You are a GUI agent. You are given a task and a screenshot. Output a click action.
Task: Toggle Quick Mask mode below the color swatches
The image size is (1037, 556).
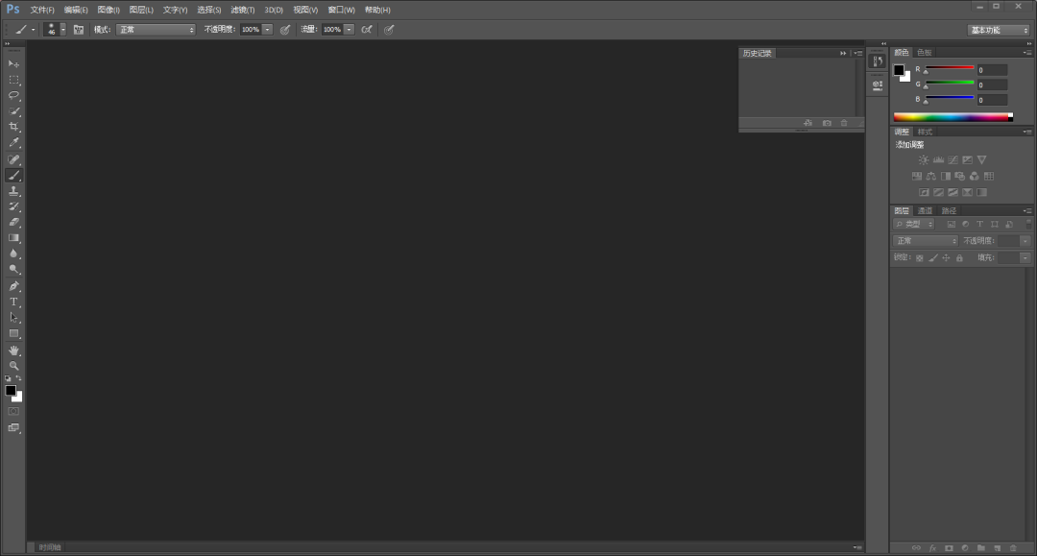13,411
